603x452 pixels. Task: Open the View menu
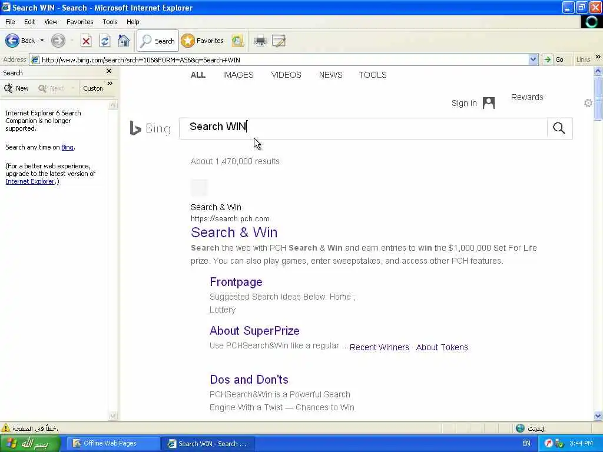pyautogui.click(x=51, y=22)
